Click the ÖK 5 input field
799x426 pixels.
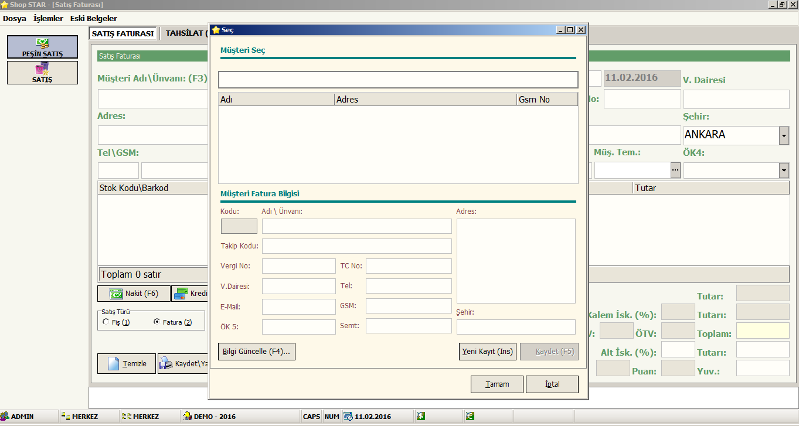[299, 327]
